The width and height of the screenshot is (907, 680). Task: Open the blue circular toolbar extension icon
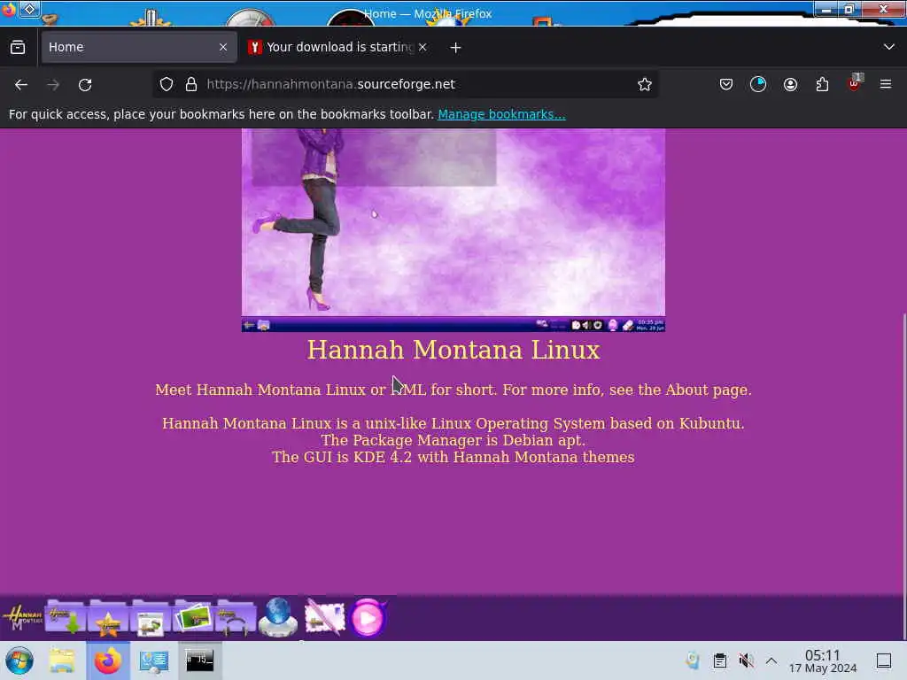coord(758,84)
